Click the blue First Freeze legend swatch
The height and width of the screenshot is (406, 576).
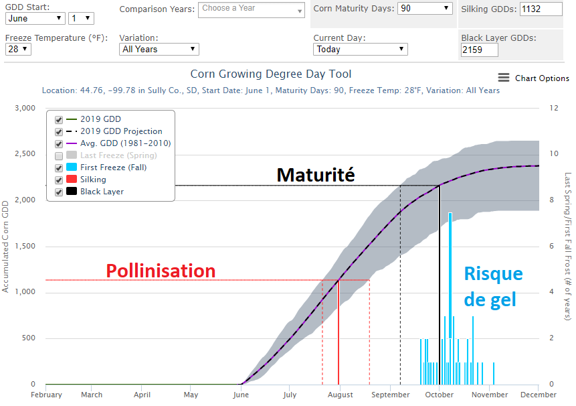coord(72,167)
